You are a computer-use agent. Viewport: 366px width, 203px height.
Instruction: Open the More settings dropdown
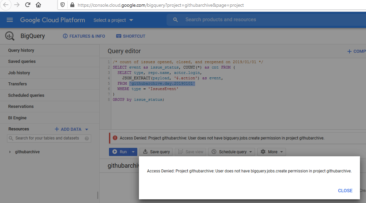271,152
